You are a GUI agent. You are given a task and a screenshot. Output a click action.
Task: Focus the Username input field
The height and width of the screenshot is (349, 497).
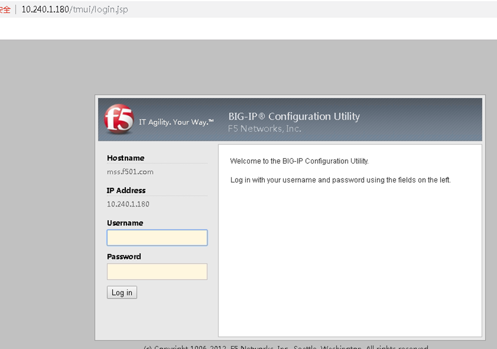coord(157,238)
